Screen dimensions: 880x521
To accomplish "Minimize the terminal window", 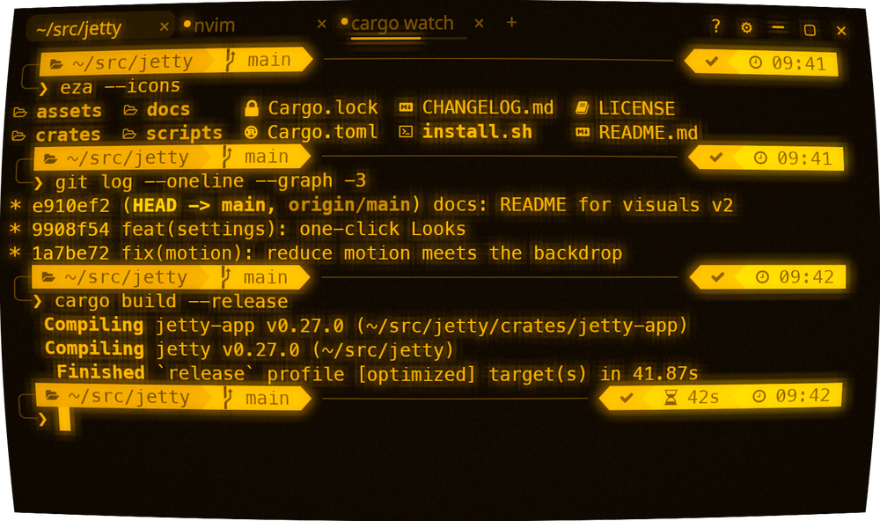I will pos(778,27).
